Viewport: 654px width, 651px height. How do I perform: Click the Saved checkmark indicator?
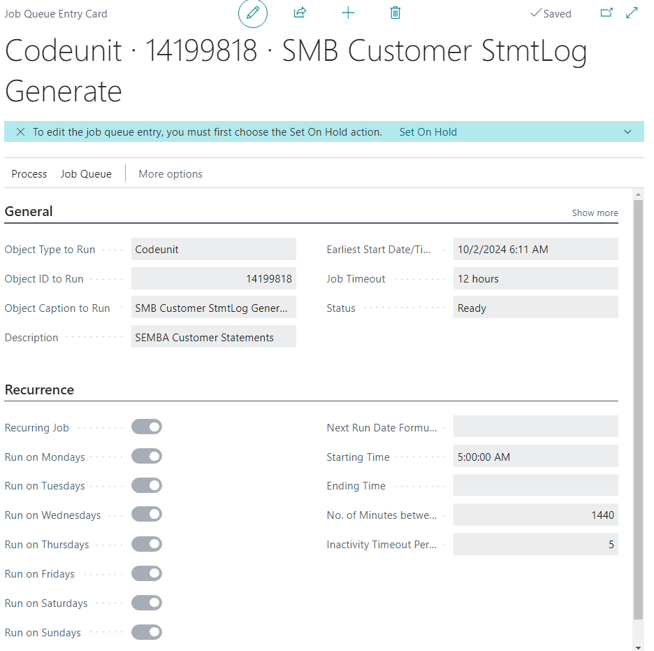click(551, 13)
